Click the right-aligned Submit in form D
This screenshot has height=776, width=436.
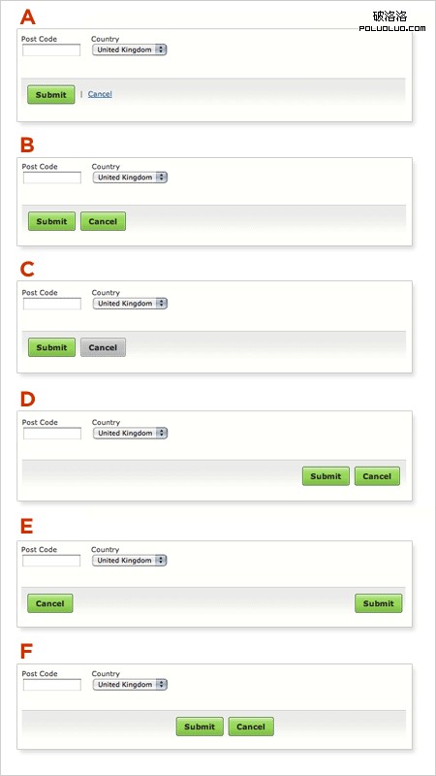[326, 476]
